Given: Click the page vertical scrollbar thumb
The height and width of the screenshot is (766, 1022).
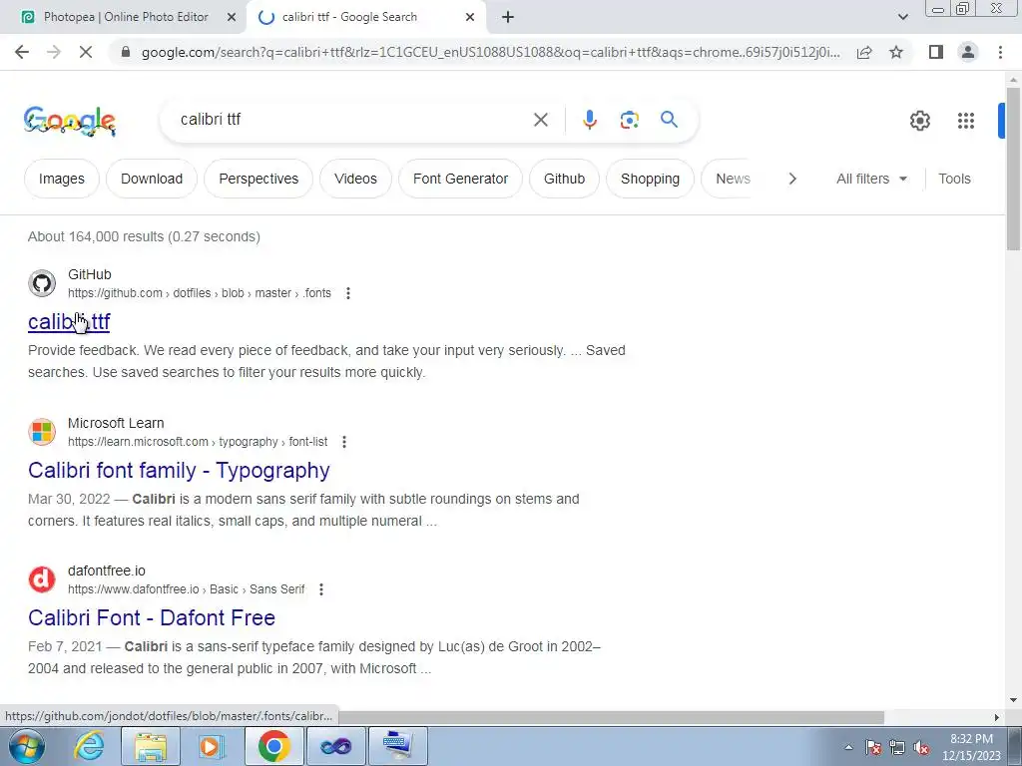Looking at the screenshot, I should pyautogui.click(x=1013, y=168).
